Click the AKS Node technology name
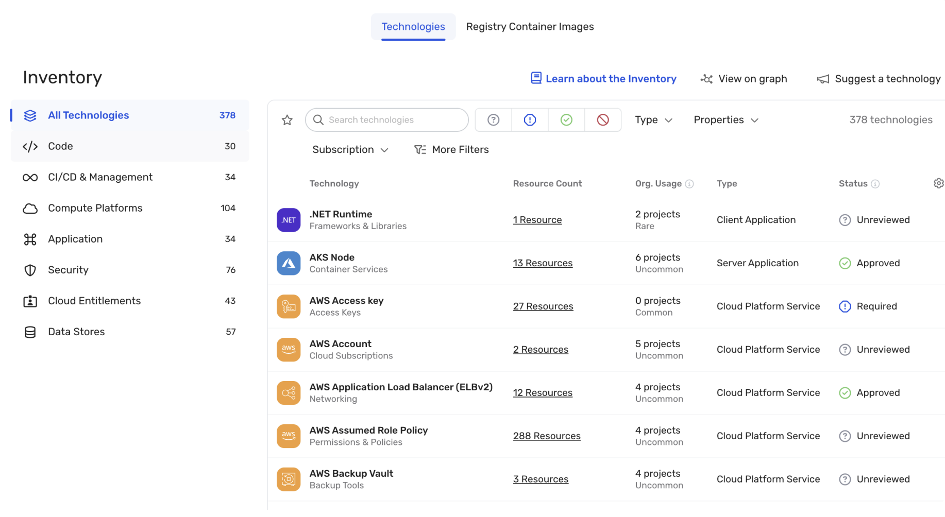 click(332, 257)
